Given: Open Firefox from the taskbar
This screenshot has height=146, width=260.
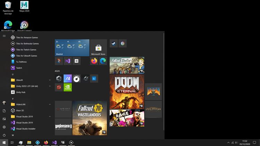Looking at the screenshot, I should 46,143.
